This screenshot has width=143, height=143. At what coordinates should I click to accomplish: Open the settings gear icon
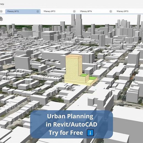1,19
